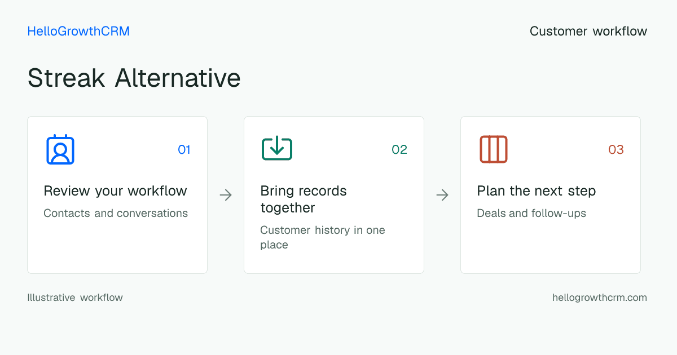The height and width of the screenshot is (355, 677).
Task: Click the "Customer workflow" label
Action: coord(588,32)
